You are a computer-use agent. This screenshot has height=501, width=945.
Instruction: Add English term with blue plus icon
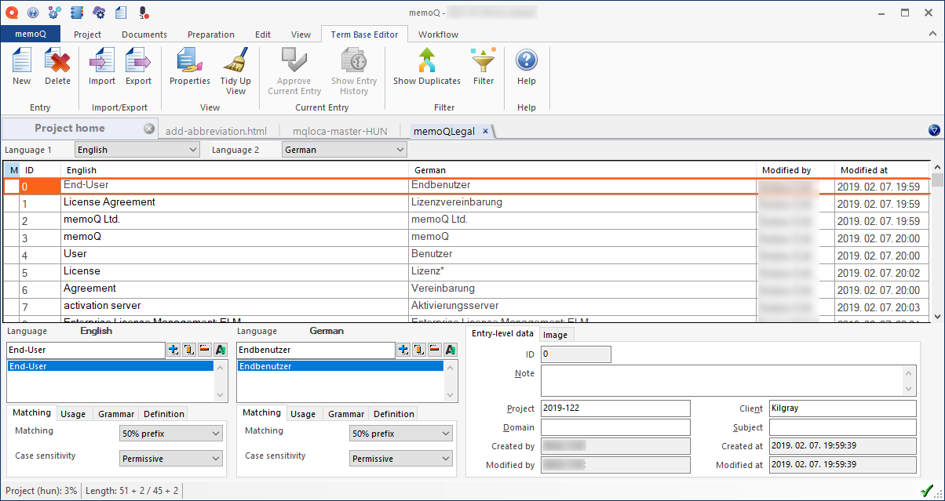click(173, 350)
